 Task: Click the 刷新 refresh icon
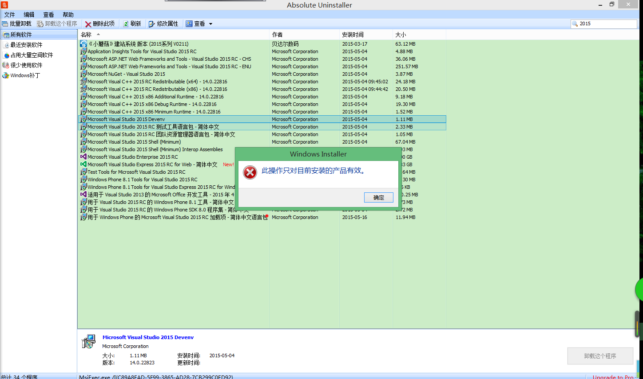click(126, 24)
